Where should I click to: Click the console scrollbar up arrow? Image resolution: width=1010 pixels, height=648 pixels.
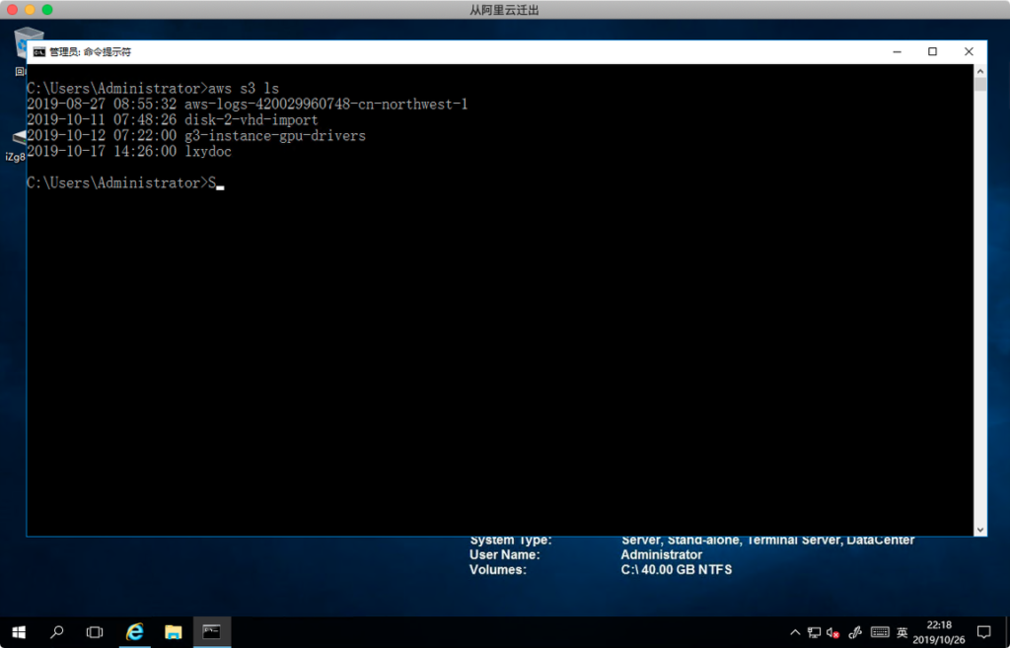[979, 71]
